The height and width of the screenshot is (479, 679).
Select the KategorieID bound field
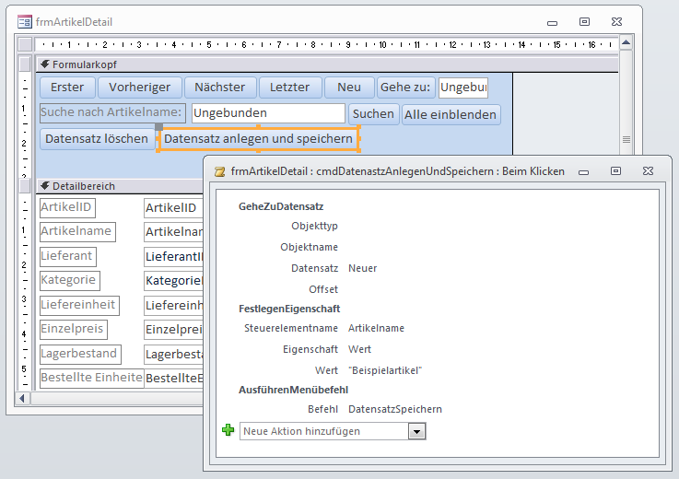coord(173,281)
